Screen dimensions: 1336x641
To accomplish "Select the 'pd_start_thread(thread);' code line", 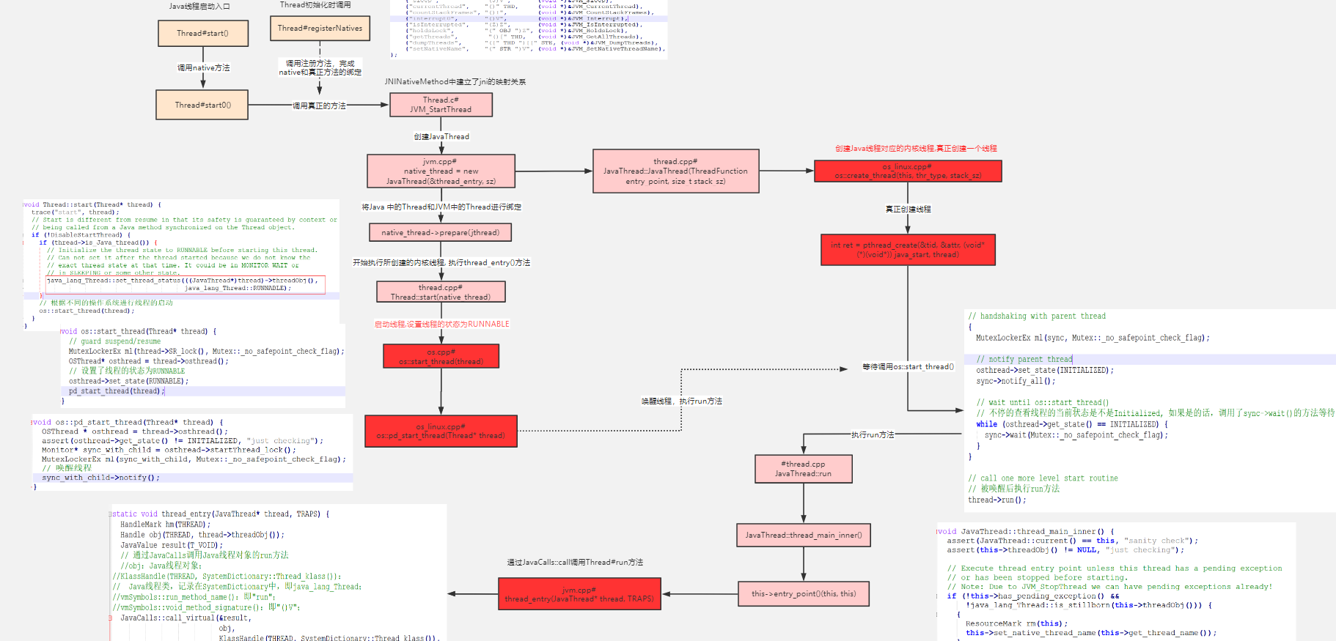I will click(x=117, y=391).
